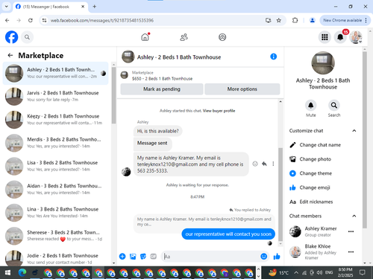The height and width of the screenshot is (279, 373).
Task: Click the Facebook search magnifier icon
Action: [27, 37]
